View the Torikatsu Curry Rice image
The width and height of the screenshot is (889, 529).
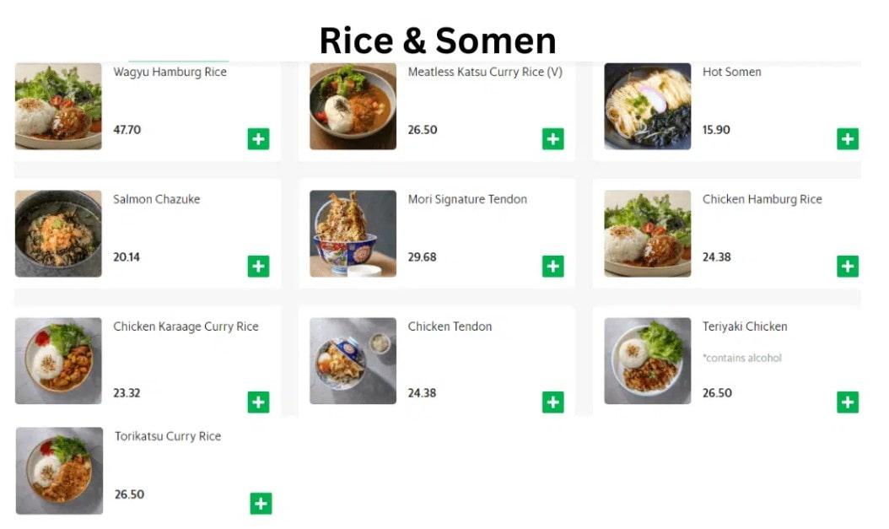click(57, 470)
